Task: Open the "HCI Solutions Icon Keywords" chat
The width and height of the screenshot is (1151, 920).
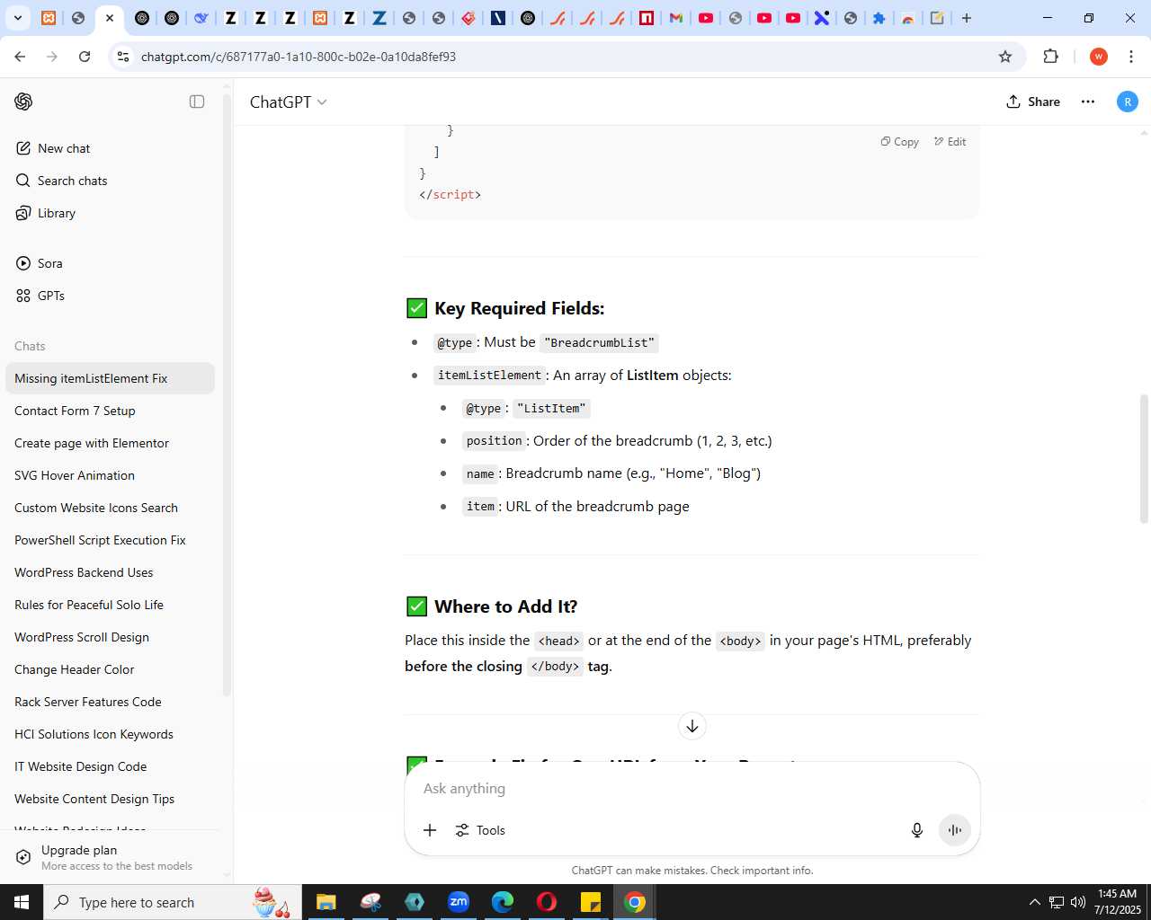Action: coord(110,734)
